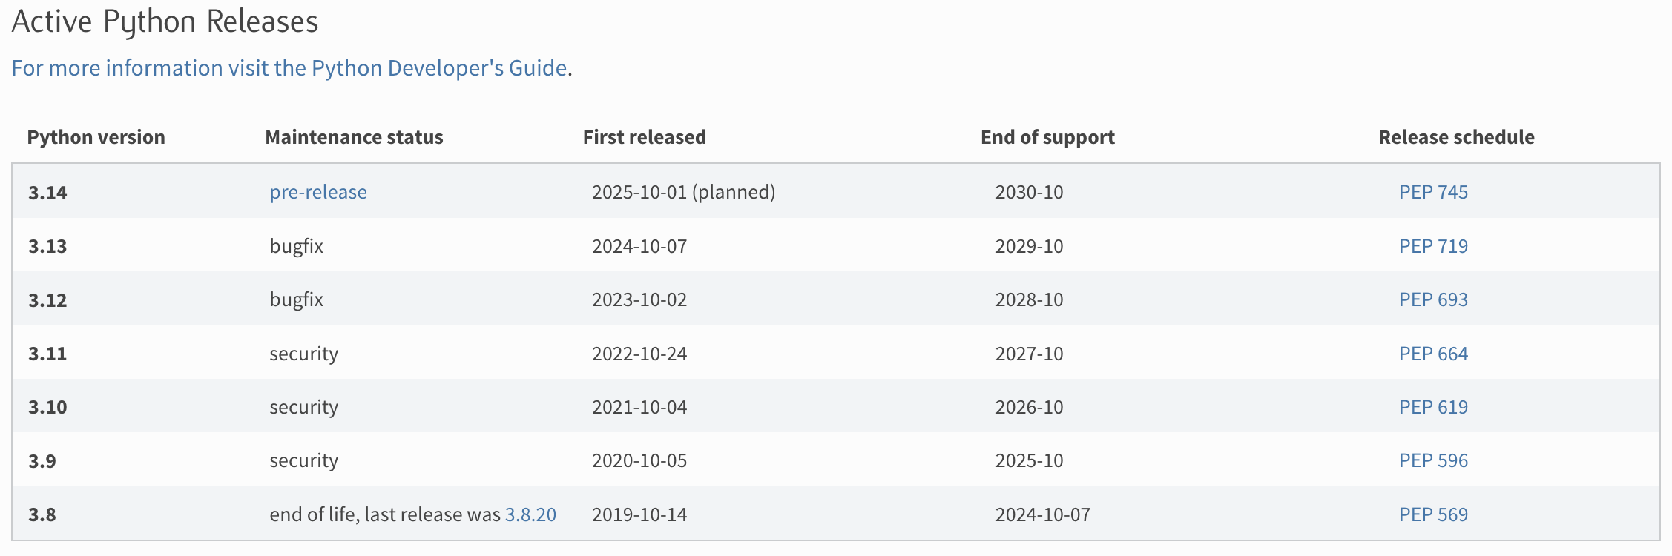Click the Maintenance status column header
Image resolution: width=1672 pixels, height=556 pixels.
click(x=354, y=137)
